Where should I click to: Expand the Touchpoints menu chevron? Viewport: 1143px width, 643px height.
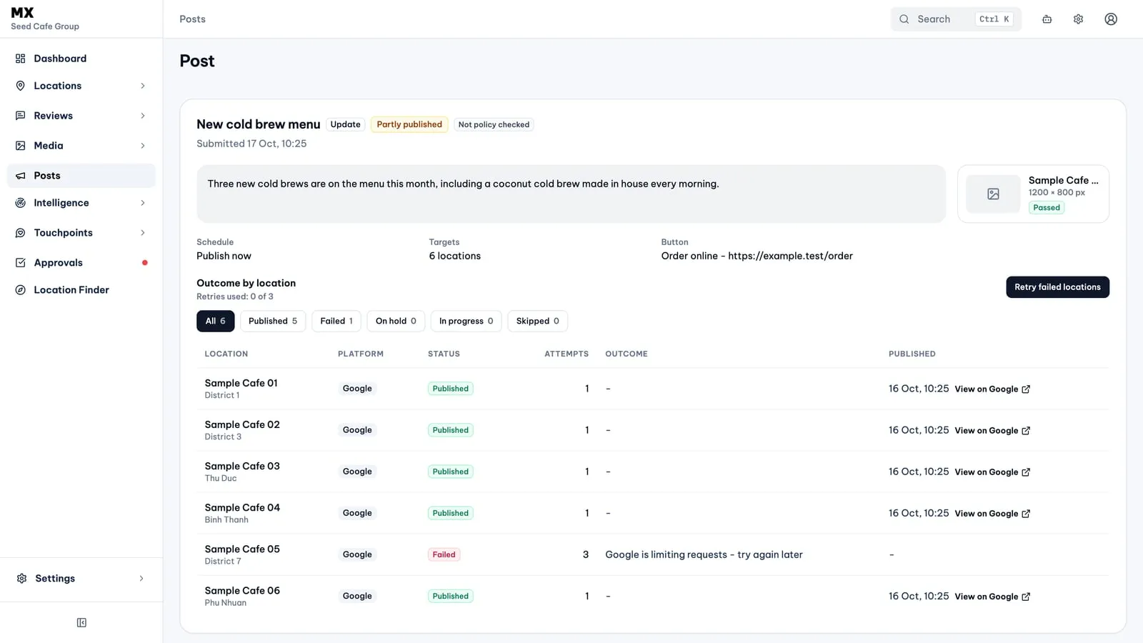143,233
